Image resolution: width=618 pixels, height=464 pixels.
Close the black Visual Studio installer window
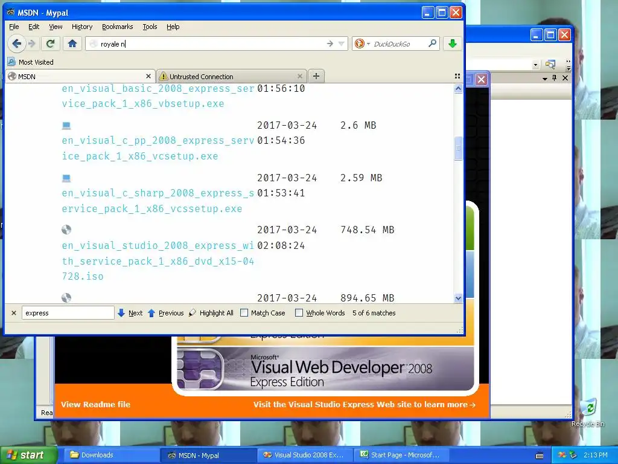(x=481, y=79)
